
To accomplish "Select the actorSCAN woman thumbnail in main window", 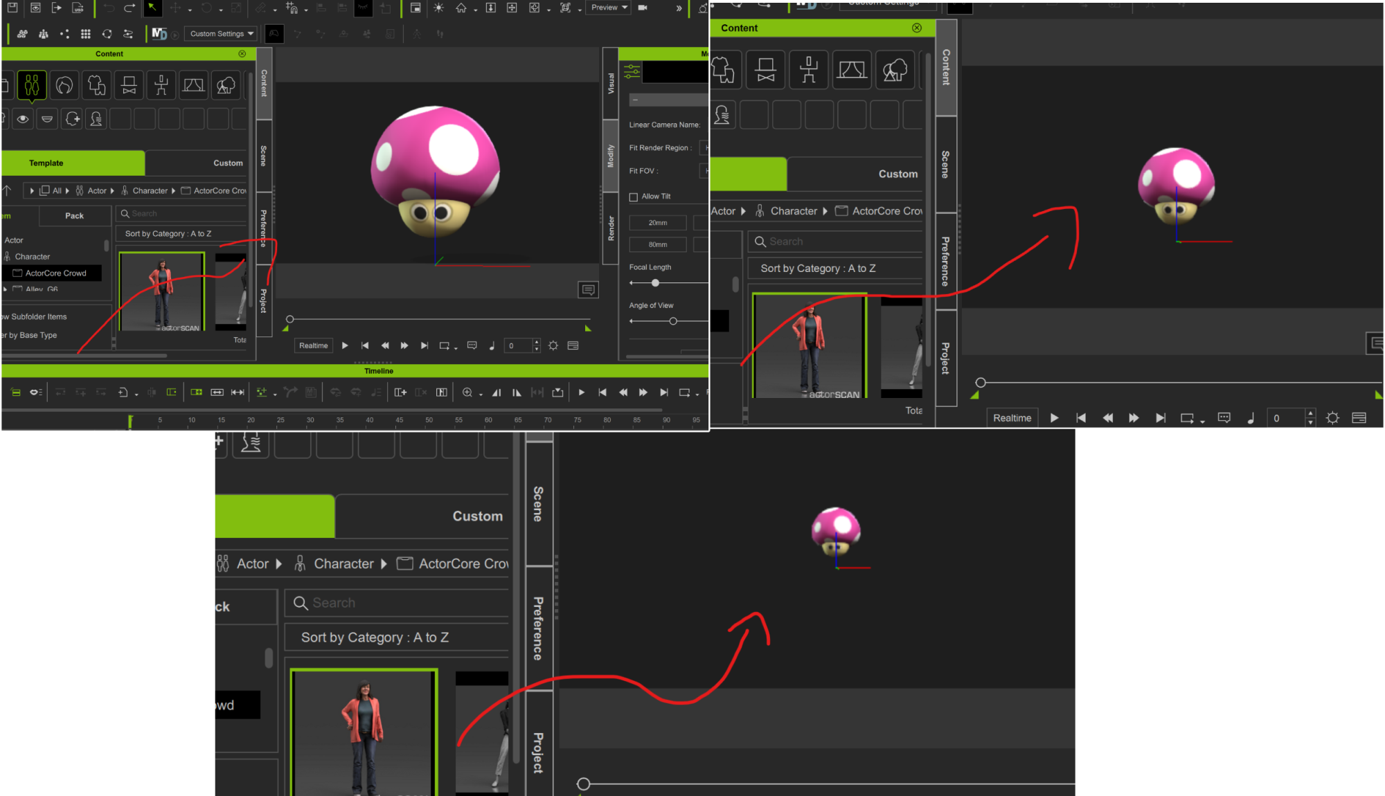I will tap(162, 292).
